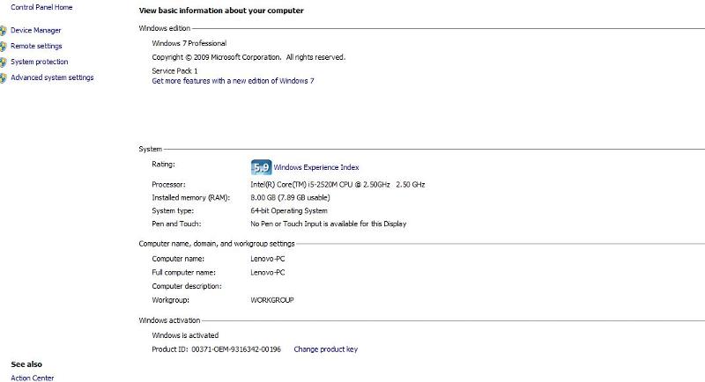Click Get more features with new edition link
The height and width of the screenshot is (382, 705).
(x=233, y=81)
